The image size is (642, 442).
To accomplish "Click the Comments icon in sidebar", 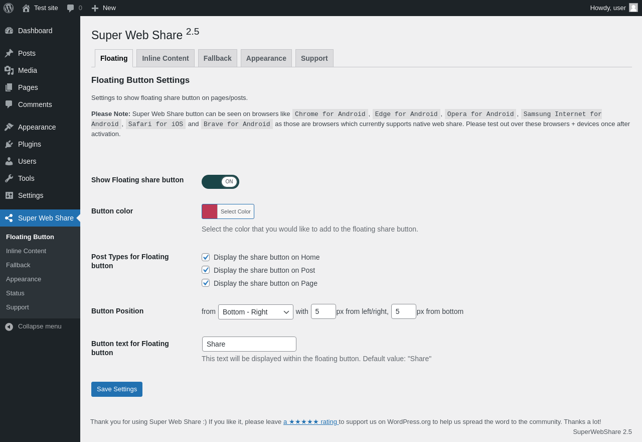I will [x=9, y=104].
